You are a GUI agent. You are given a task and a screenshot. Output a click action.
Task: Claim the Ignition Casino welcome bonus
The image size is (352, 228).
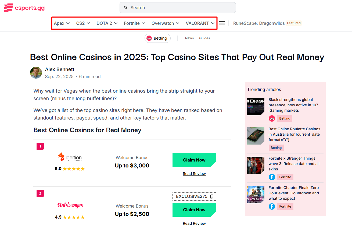(x=194, y=160)
